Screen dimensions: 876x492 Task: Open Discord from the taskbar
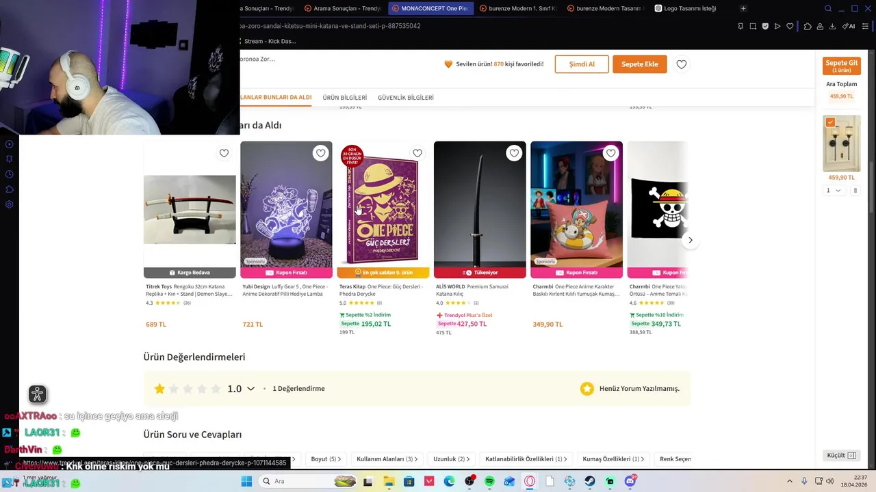pyautogui.click(x=630, y=481)
